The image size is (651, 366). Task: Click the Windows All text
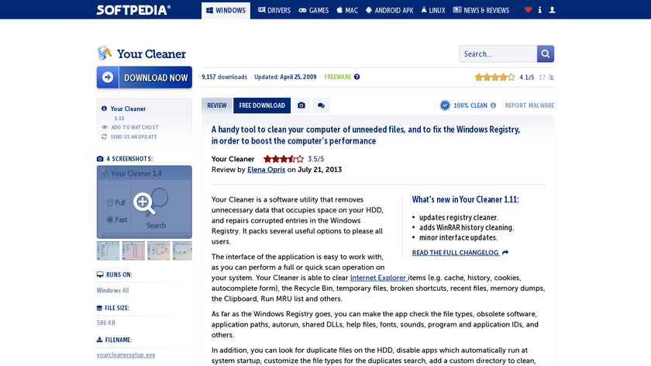(x=112, y=290)
